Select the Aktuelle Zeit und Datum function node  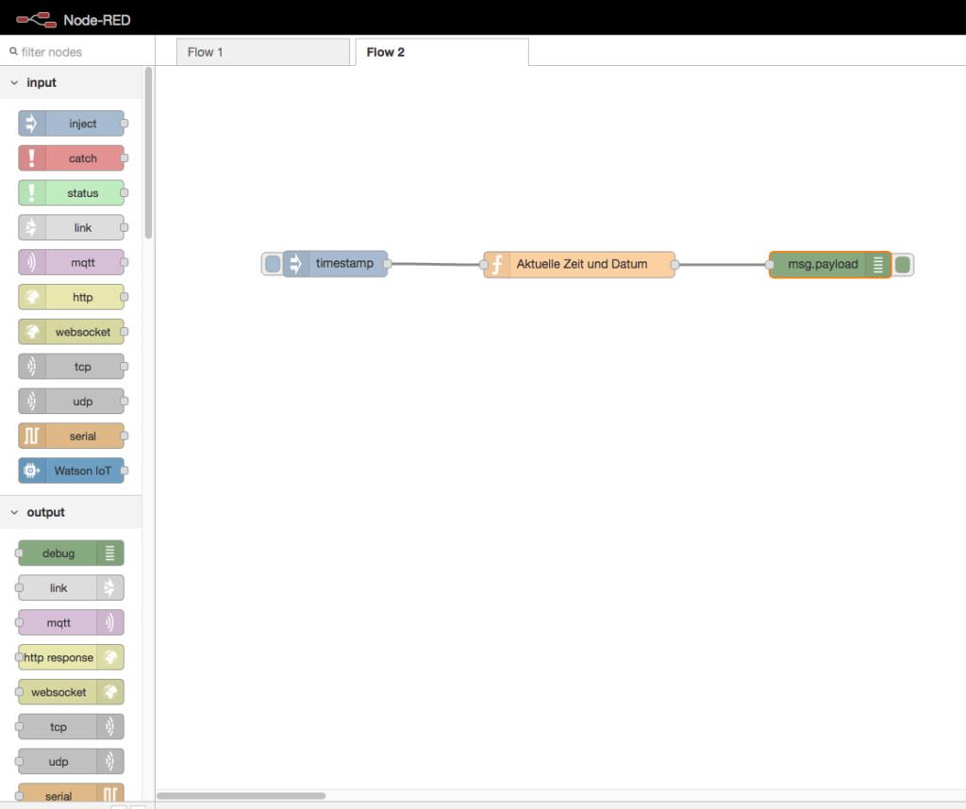click(x=579, y=265)
